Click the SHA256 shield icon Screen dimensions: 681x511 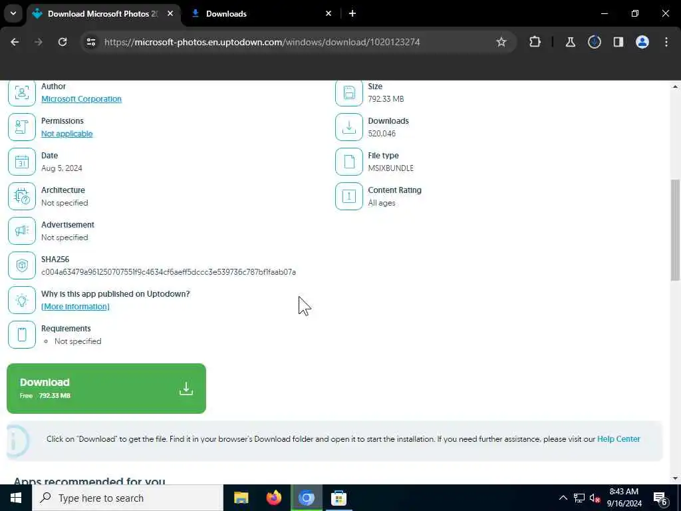coord(22,265)
